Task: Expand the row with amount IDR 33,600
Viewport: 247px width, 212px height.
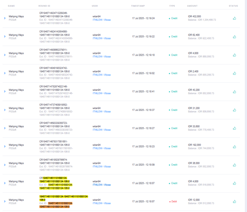Action: (5, 128)
